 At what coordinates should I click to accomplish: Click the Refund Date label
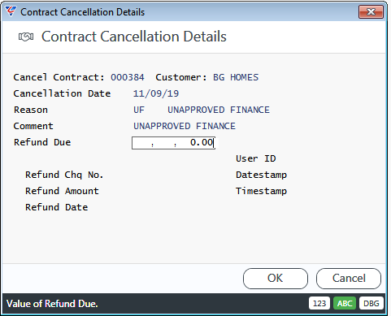57,207
